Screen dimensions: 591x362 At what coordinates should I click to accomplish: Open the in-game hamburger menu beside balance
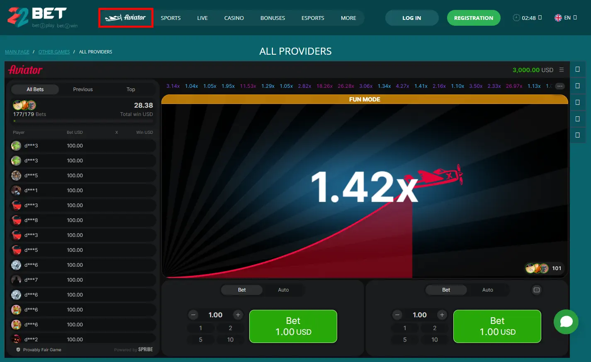tap(562, 70)
